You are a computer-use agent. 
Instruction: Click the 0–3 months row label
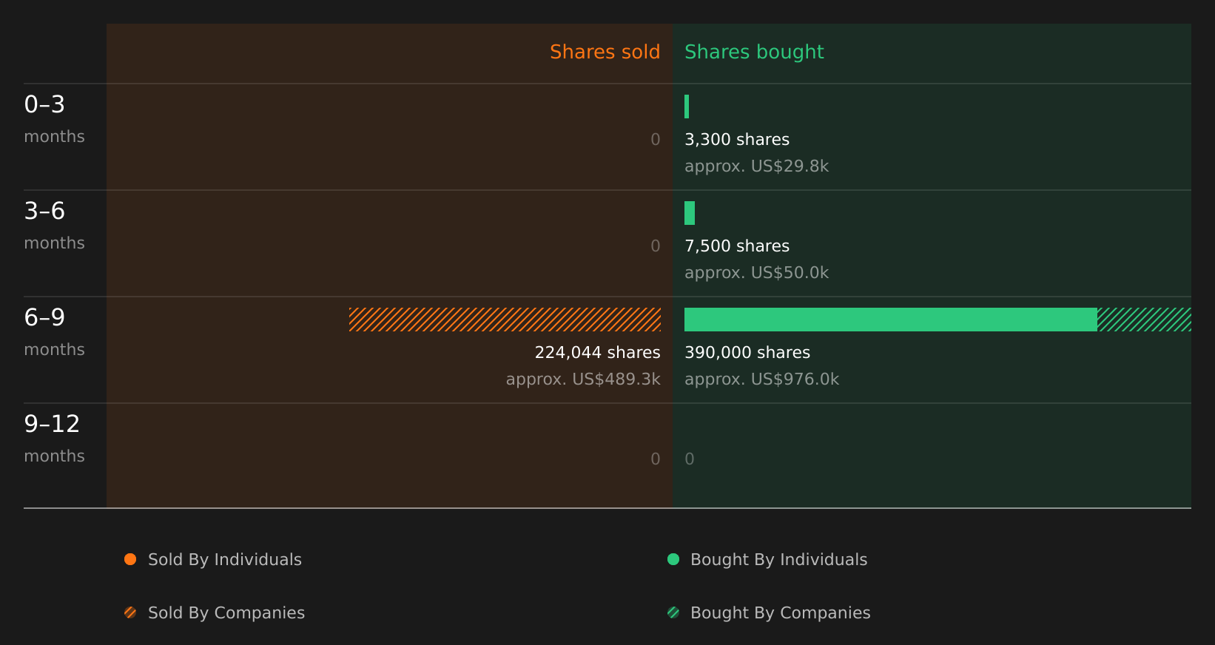[x=54, y=119]
